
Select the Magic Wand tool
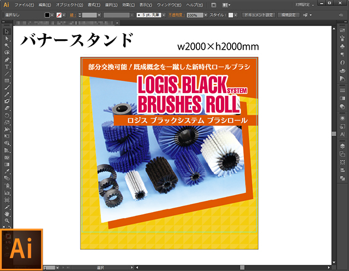click(x=7, y=46)
